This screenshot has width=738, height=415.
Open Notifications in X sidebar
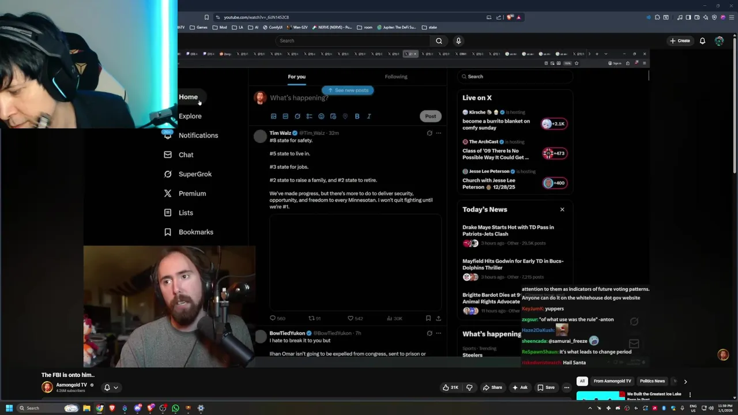(190, 135)
